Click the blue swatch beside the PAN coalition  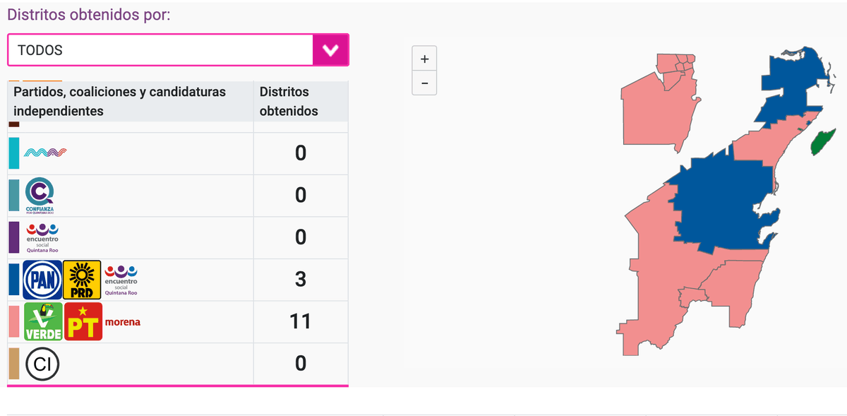[14, 280]
